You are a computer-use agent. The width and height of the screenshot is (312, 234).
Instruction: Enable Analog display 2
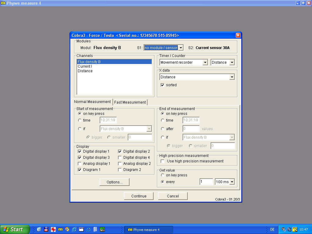[x=120, y=164]
